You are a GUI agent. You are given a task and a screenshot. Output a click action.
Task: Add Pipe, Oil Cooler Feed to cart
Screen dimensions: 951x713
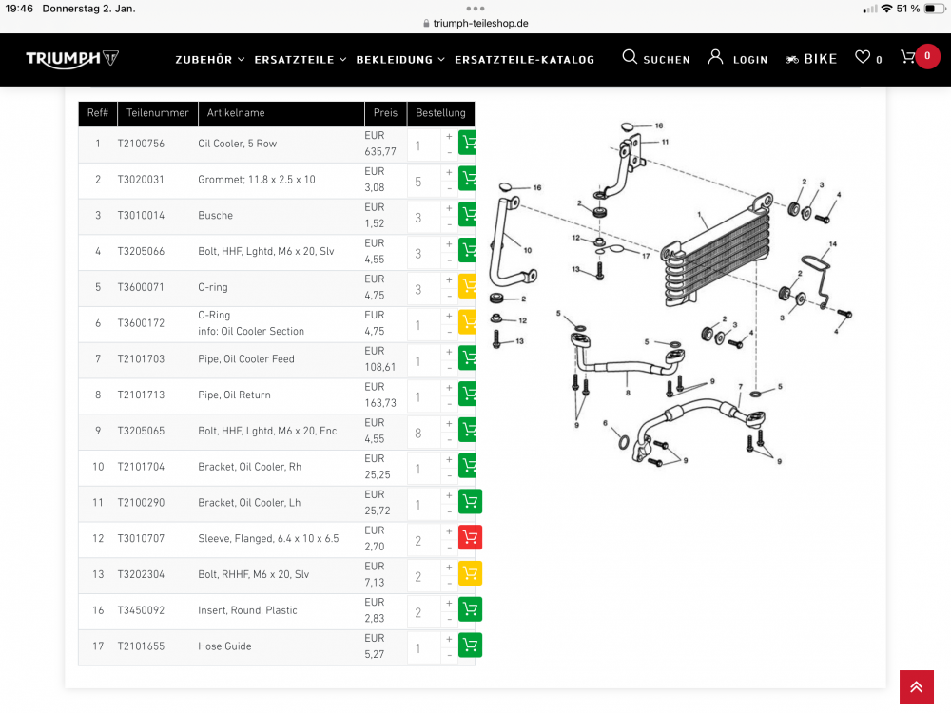[467, 357]
